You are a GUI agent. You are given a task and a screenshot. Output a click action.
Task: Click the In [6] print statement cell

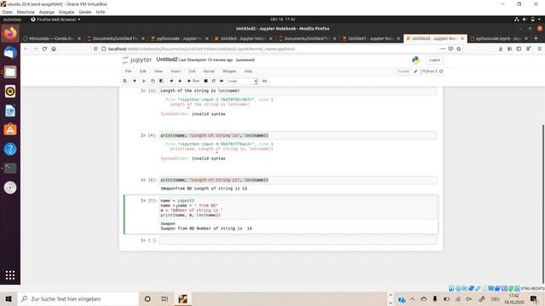coord(298,180)
